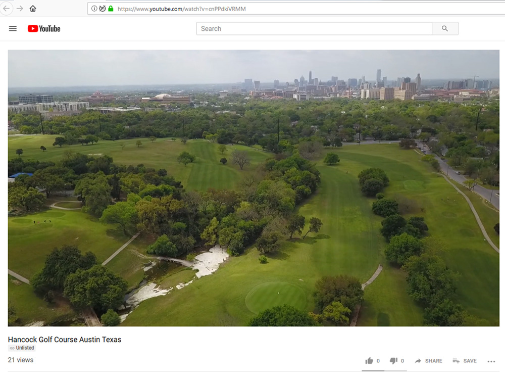
Task: Dislike the video with thumbs down
Action: point(394,361)
